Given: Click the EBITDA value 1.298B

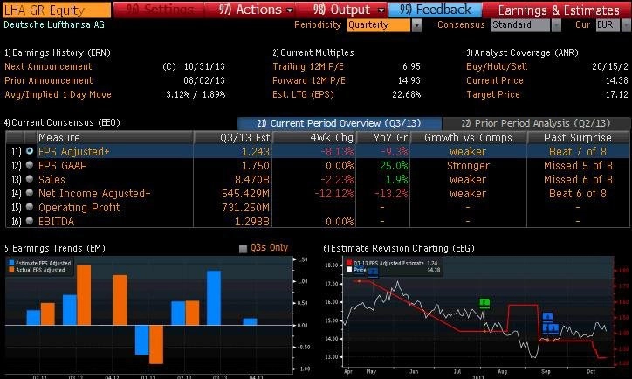Looking at the screenshot, I should click(x=252, y=221).
